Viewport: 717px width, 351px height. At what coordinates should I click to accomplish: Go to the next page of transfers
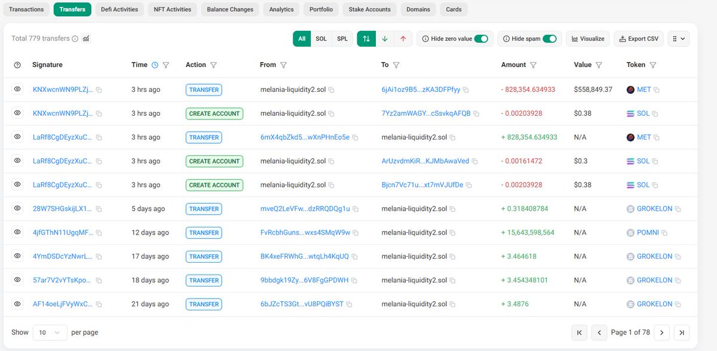click(661, 332)
